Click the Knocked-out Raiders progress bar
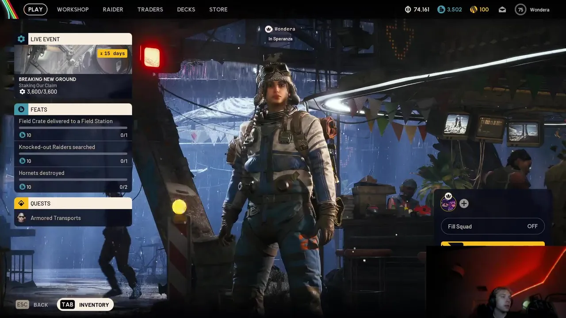Viewport: 566px width, 318px height. point(73,154)
